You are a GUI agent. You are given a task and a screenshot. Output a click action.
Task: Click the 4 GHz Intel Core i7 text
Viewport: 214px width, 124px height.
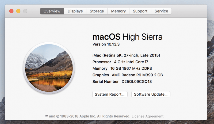click(131, 62)
